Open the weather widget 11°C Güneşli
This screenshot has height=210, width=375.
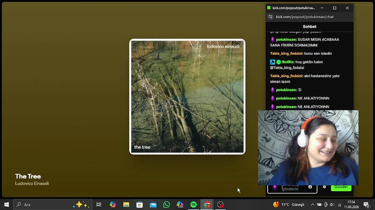289,205
